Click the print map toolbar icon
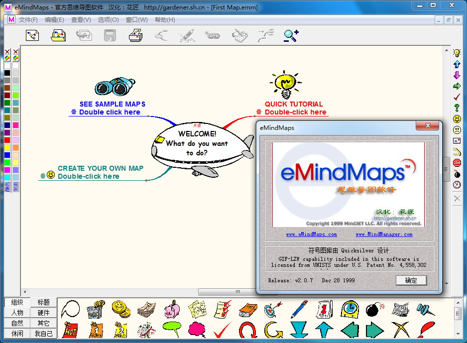The height and width of the screenshot is (343, 467). 136,35
